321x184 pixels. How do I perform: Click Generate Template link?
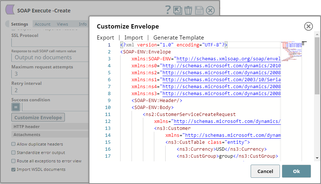coord(178,37)
